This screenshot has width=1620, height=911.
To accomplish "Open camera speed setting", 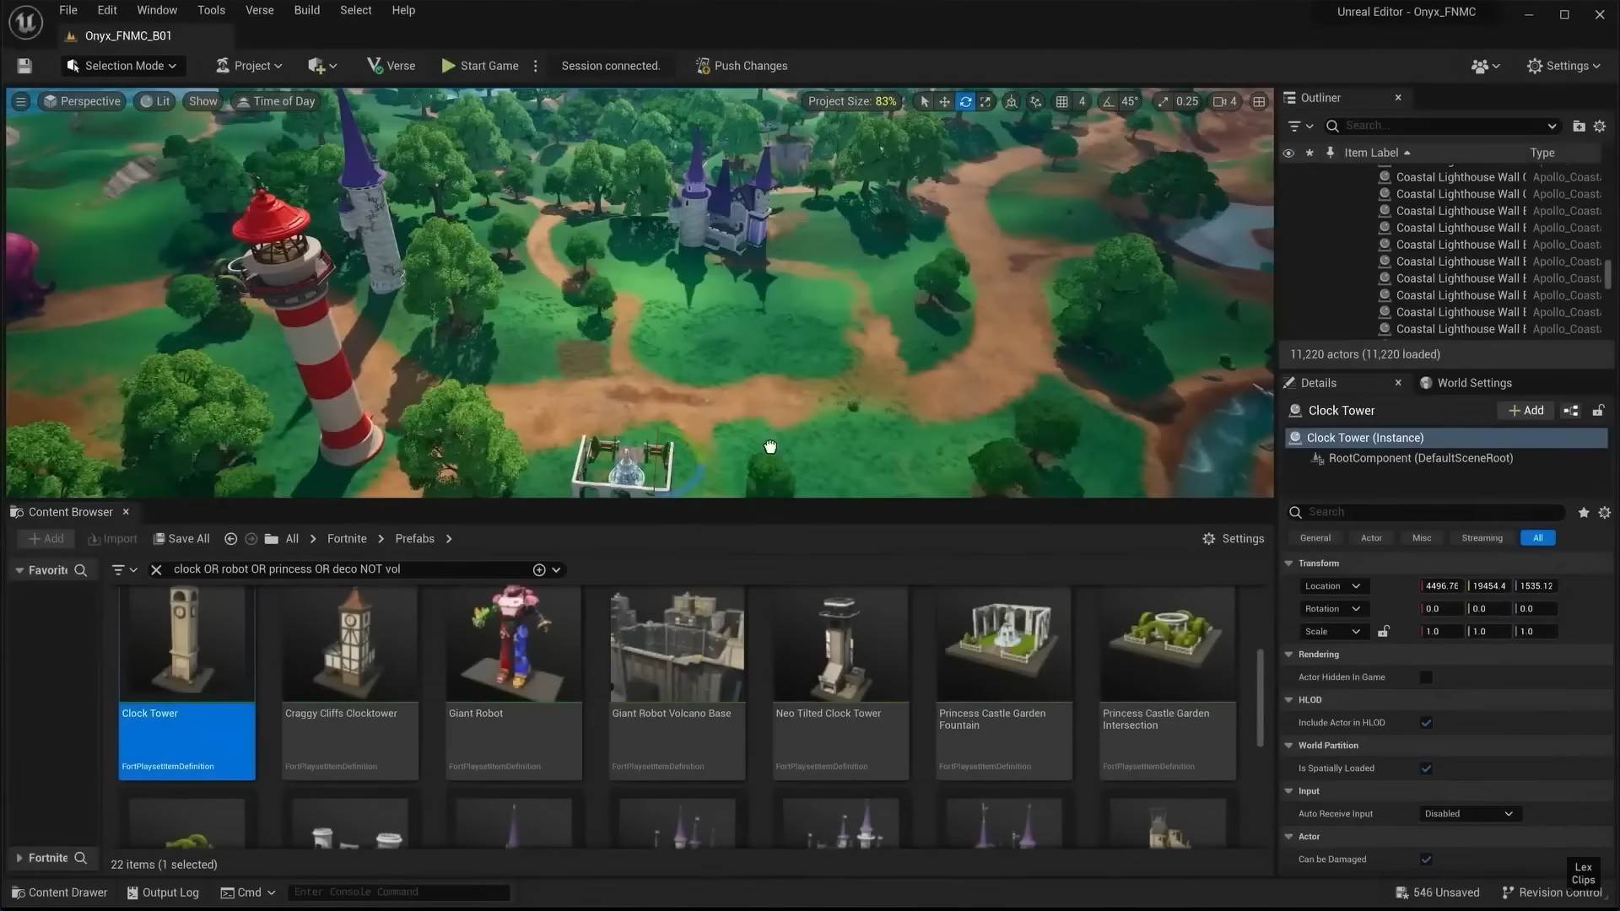I will coord(1225,101).
